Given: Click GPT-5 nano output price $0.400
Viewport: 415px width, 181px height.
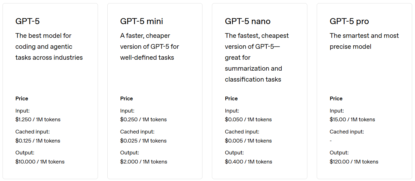Looking at the screenshot, I should pos(248,162).
